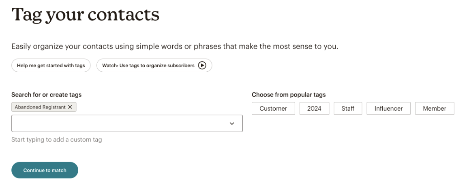
Task: Open the existing tags combo box dropdown
Action: [x=232, y=124]
